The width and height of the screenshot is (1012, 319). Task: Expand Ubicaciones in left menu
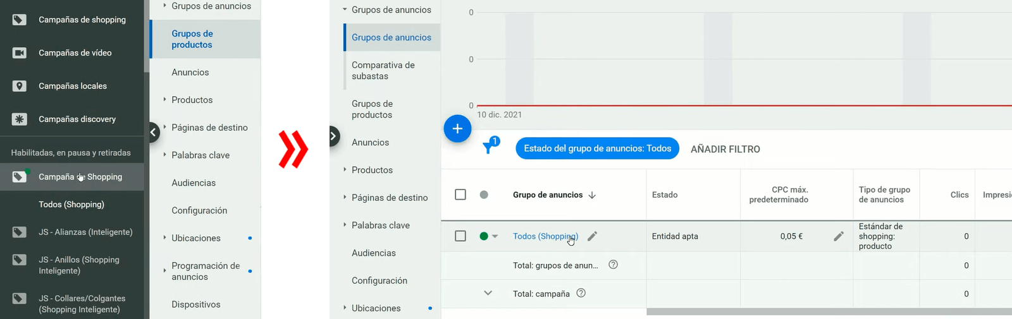164,238
